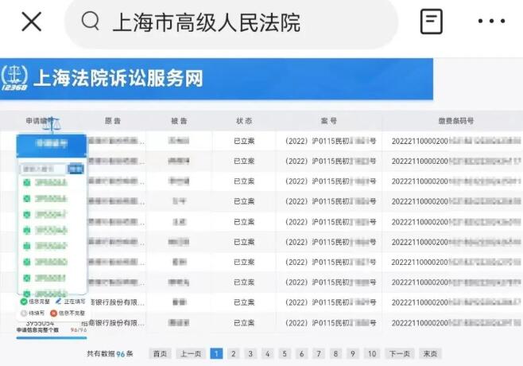The width and height of the screenshot is (523, 366).
Task: Open the three-dot more options menu
Action: (x=491, y=21)
